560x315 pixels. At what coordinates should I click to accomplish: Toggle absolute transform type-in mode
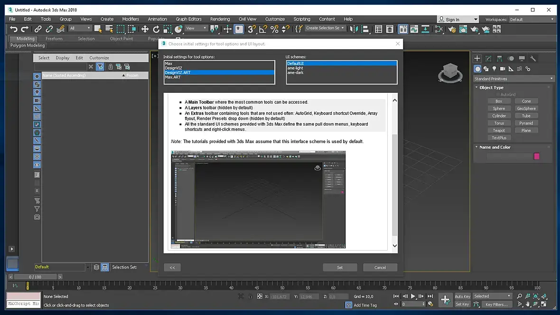260,297
